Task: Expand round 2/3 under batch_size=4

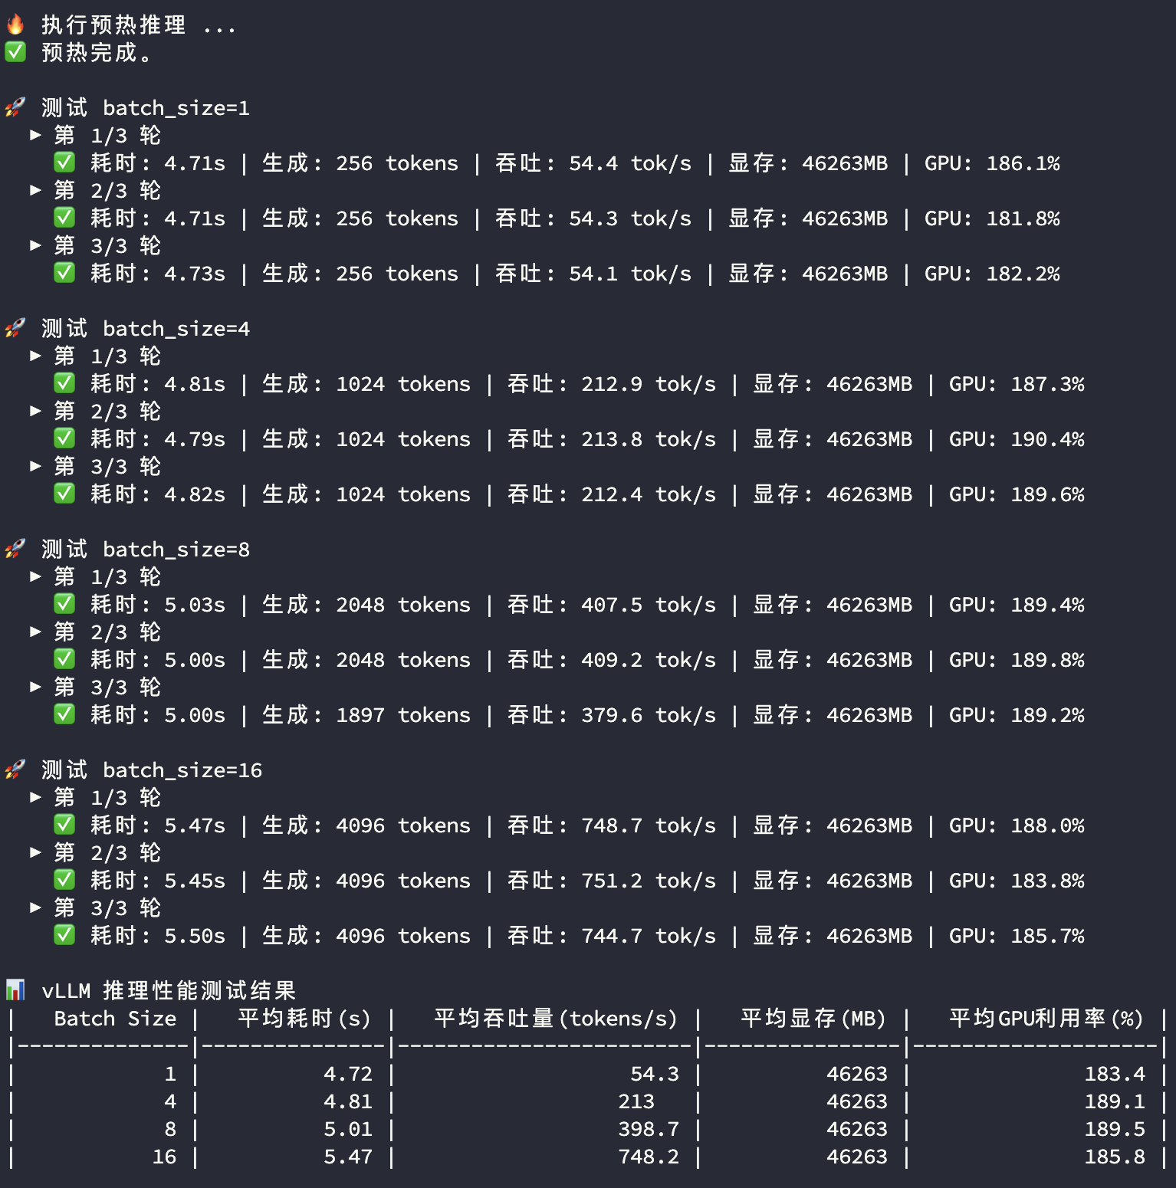Action: point(36,410)
